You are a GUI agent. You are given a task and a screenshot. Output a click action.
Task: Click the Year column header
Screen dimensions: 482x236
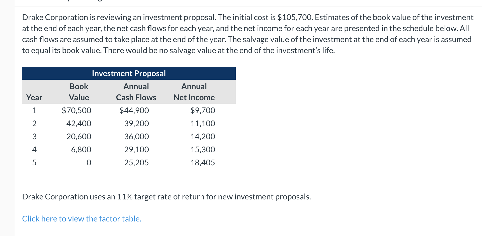[x=34, y=97]
